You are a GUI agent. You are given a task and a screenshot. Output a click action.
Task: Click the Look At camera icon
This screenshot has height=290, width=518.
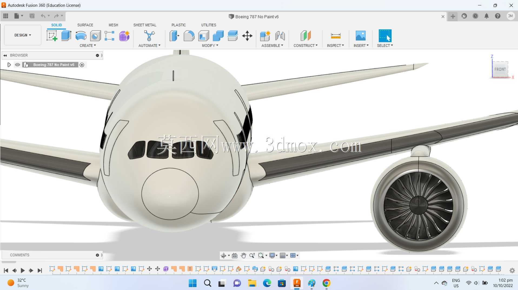click(234, 256)
